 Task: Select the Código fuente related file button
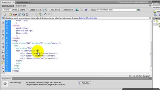point(8,6)
